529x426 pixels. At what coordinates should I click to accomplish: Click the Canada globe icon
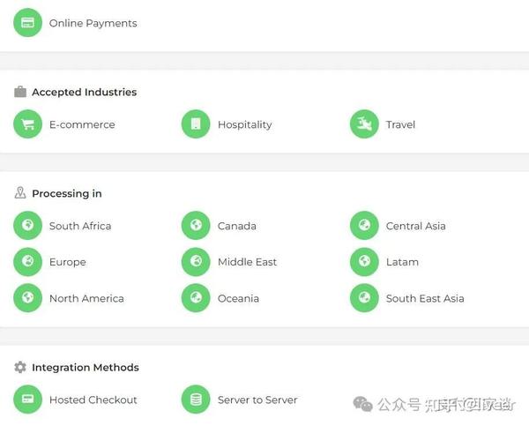tap(196, 225)
